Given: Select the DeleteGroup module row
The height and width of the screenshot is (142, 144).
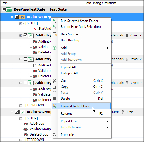Looking at the screenshot, I should [x=39, y=134].
